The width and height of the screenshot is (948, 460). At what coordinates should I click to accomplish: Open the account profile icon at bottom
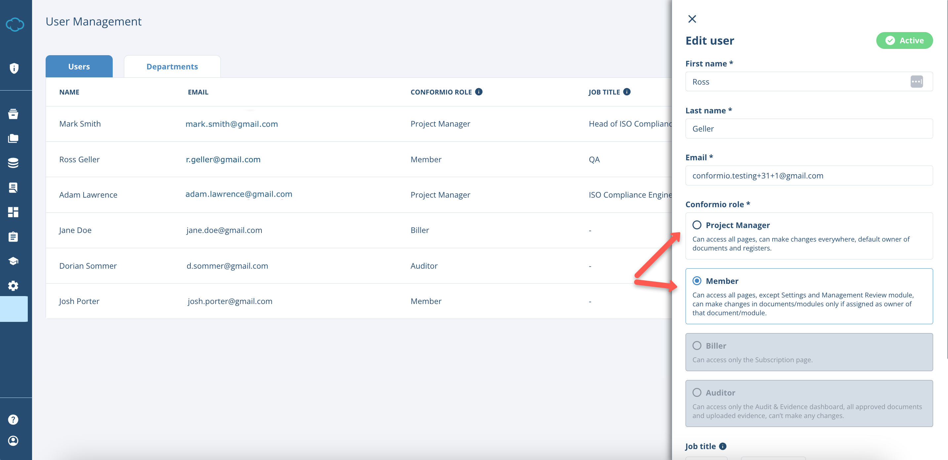[14, 441]
